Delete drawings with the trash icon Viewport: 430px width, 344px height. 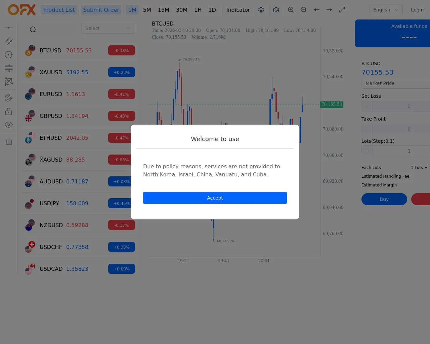9,141
